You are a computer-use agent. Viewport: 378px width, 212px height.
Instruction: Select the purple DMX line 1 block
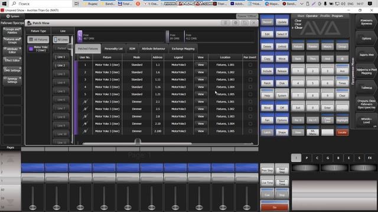coord(80,37)
